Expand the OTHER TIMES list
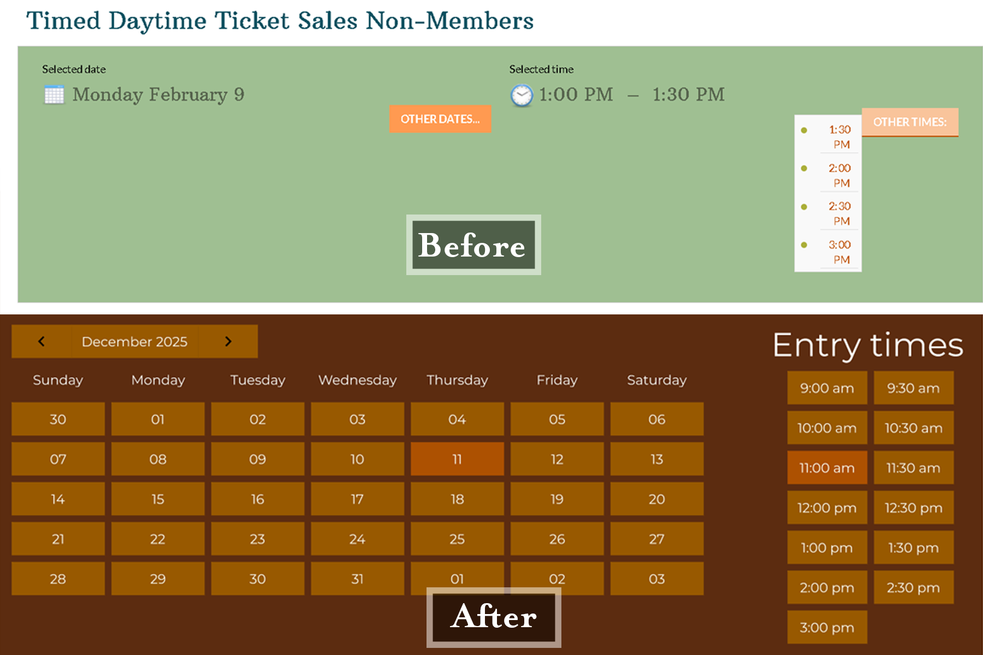 pos(909,122)
